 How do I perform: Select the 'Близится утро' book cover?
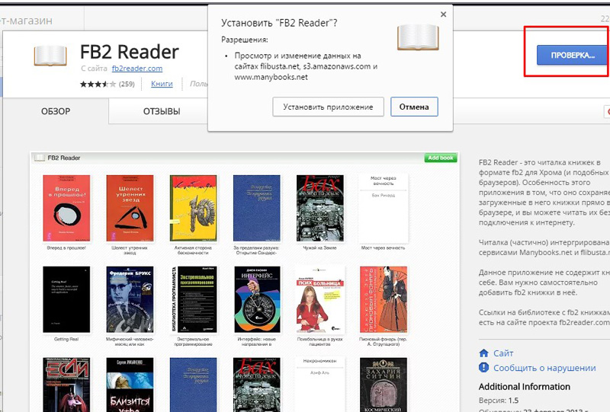(x=130, y=385)
